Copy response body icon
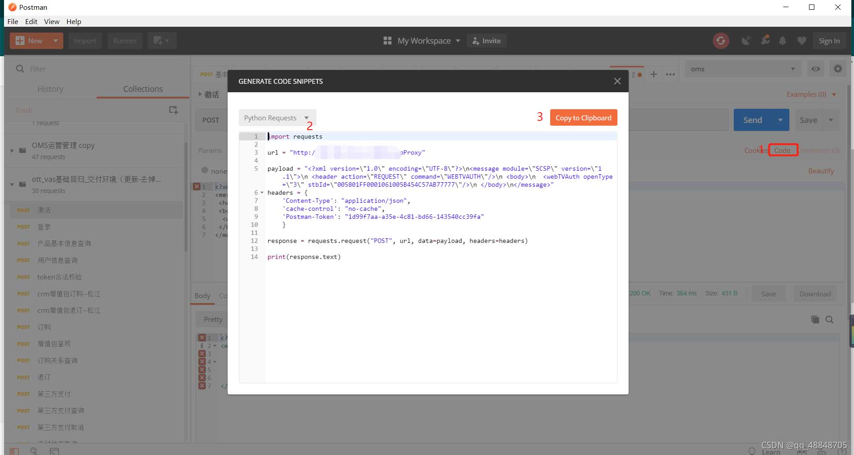The image size is (854, 455). click(815, 320)
